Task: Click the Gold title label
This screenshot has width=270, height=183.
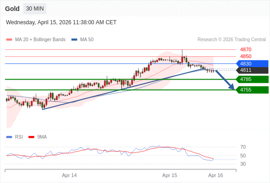Action: [12, 9]
